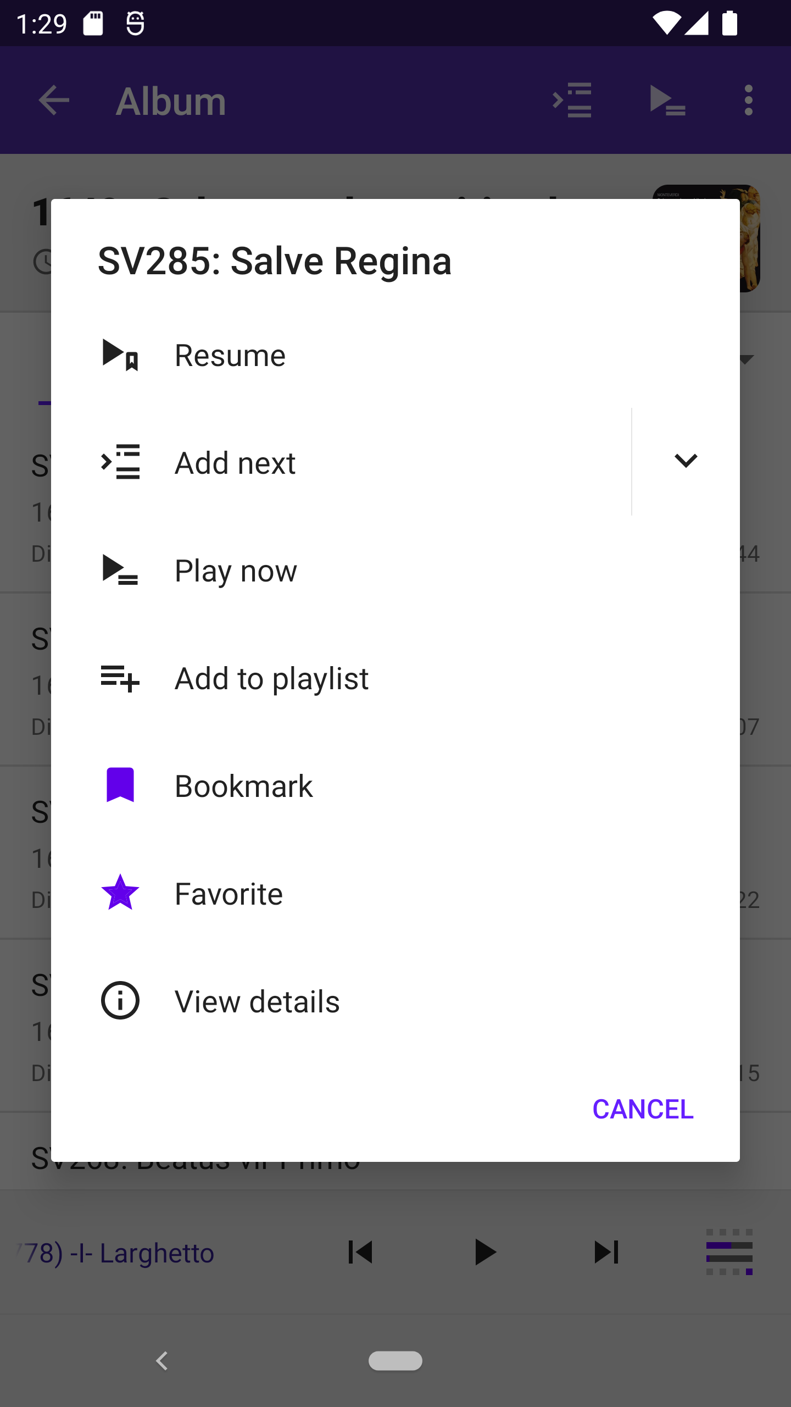Toggle the purple Bookmark icon
The height and width of the screenshot is (1407, 791).
click(120, 785)
